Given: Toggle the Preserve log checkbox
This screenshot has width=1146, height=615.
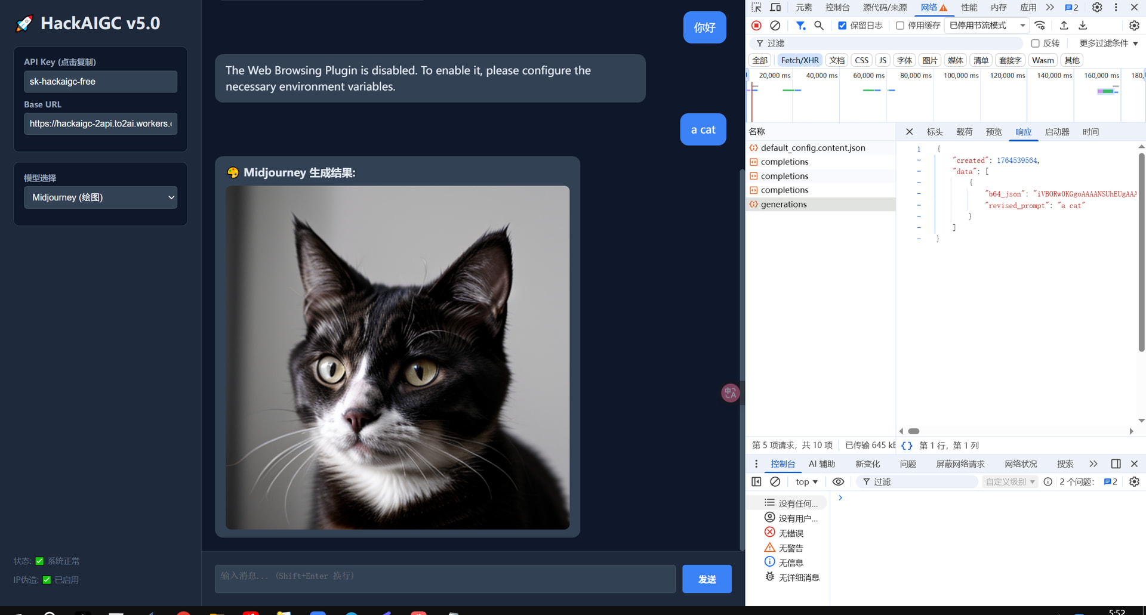Looking at the screenshot, I should pyautogui.click(x=842, y=26).
